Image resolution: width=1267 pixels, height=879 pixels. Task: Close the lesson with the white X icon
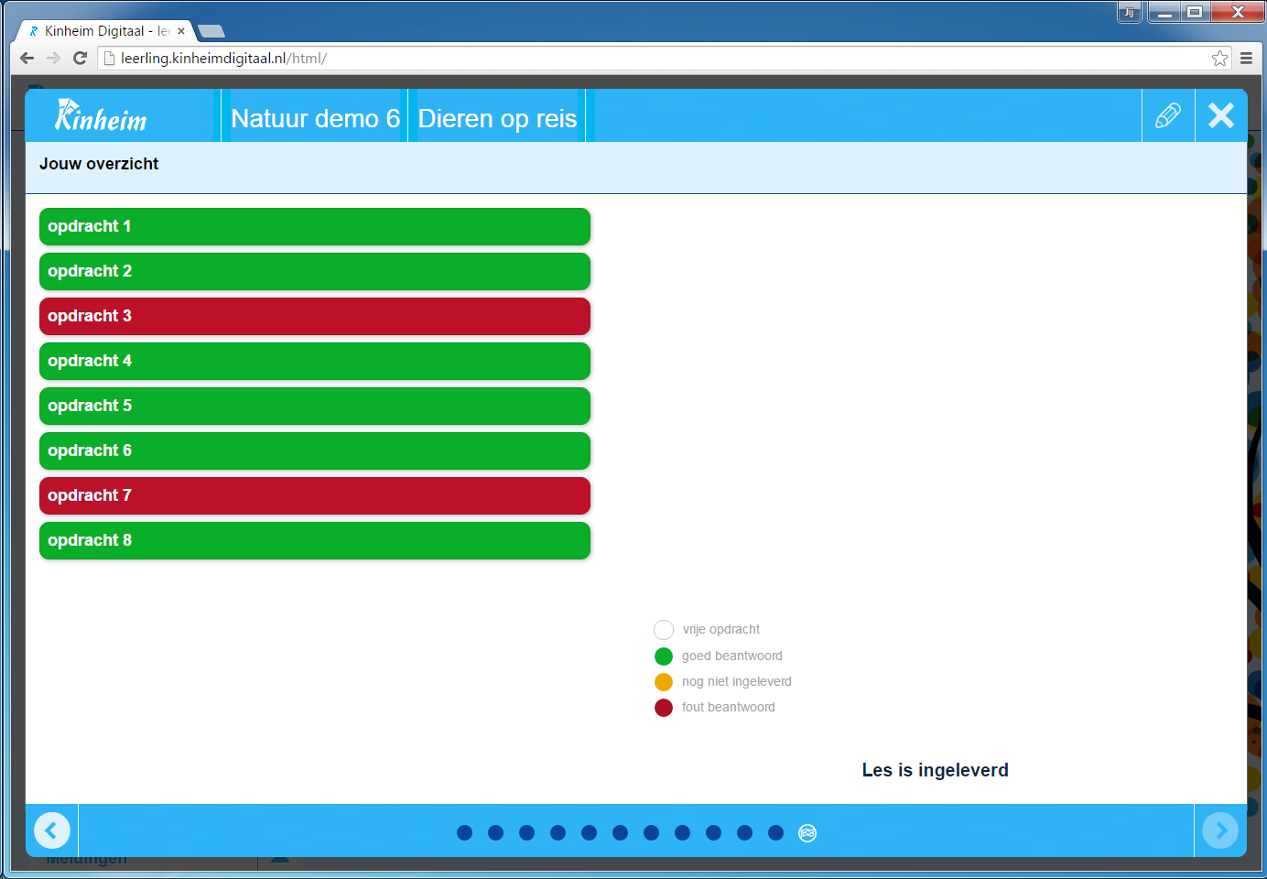[1221, 115]
